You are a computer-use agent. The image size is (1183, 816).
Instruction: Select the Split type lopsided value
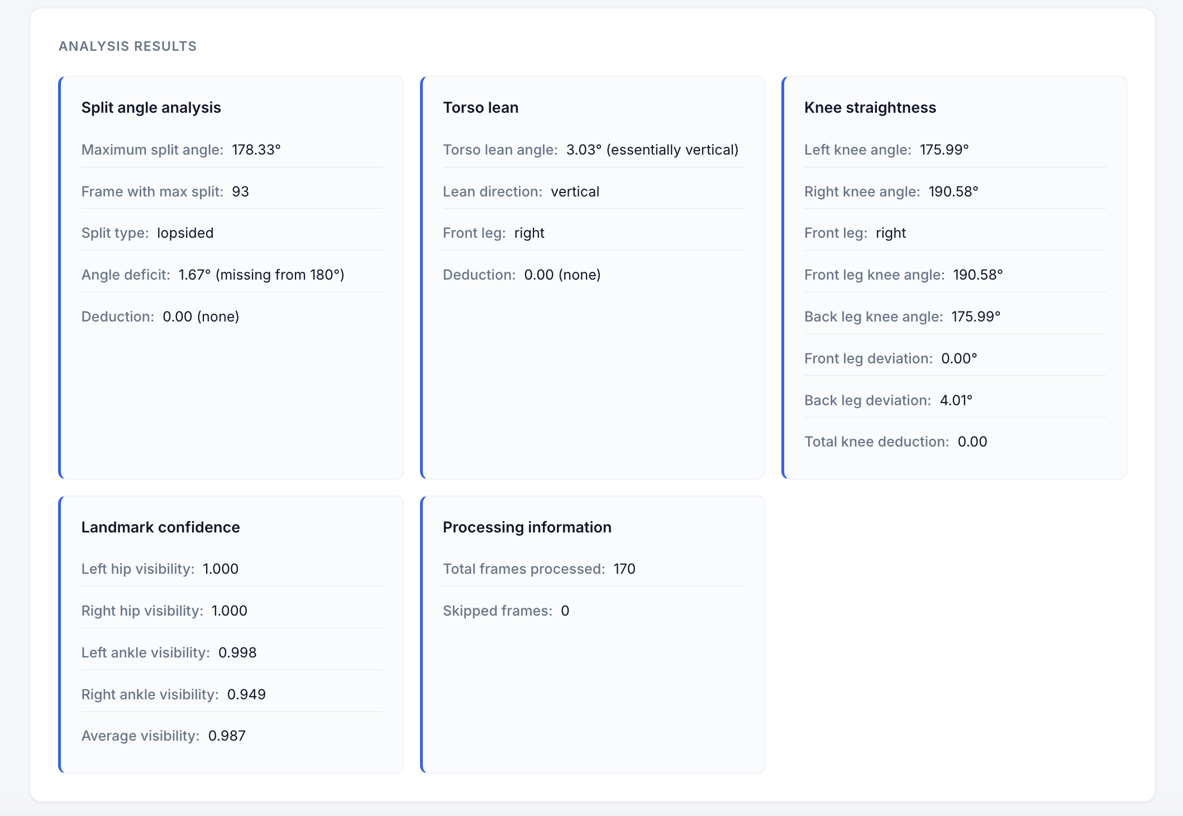[185, 233]
